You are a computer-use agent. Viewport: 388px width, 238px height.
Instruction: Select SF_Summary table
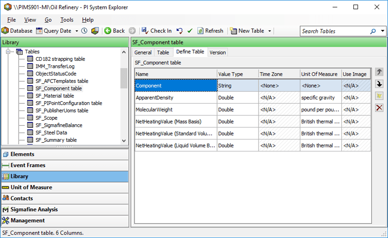pyautogui.click(x=56, y=140)
